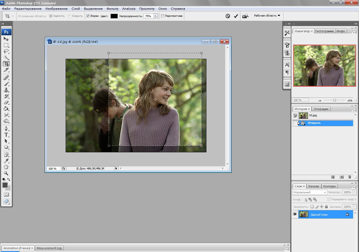
Task: Hide the Задний план layer visibility eye
Action: click(x=295, y=214)
